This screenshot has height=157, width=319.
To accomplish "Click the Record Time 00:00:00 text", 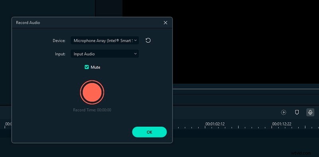I will click(x=92, y=110).
